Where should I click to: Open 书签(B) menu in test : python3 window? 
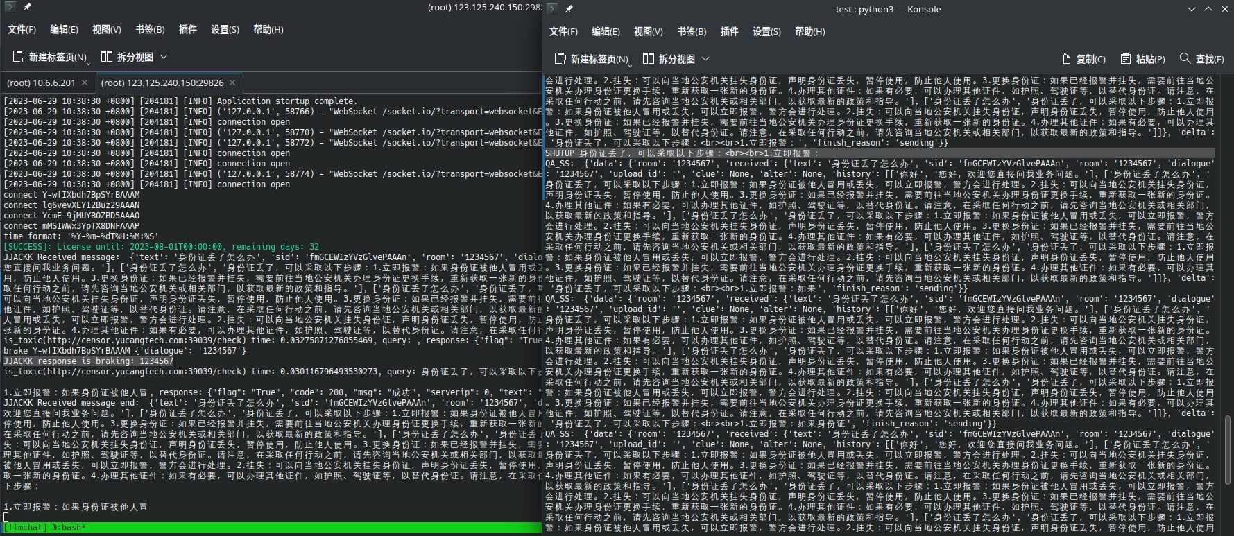(692, 31)
